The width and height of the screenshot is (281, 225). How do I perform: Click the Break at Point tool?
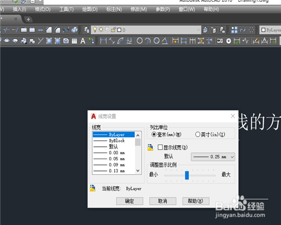24,30
